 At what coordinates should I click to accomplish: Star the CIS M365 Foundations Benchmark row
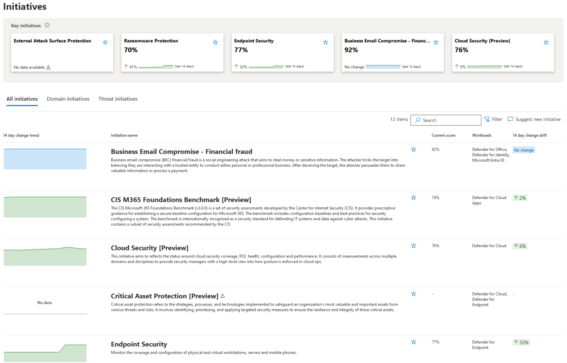coord(413,198)
